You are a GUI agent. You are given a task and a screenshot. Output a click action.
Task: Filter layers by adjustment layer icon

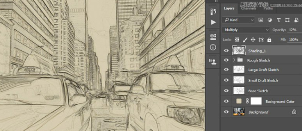pos(269,20)
